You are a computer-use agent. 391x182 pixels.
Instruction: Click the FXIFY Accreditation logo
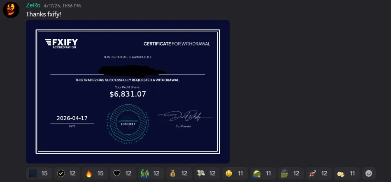coord(61,43)
